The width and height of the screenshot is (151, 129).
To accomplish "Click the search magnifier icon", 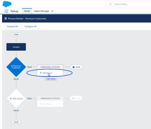I will pyautogui.click(x=111, y=4).
